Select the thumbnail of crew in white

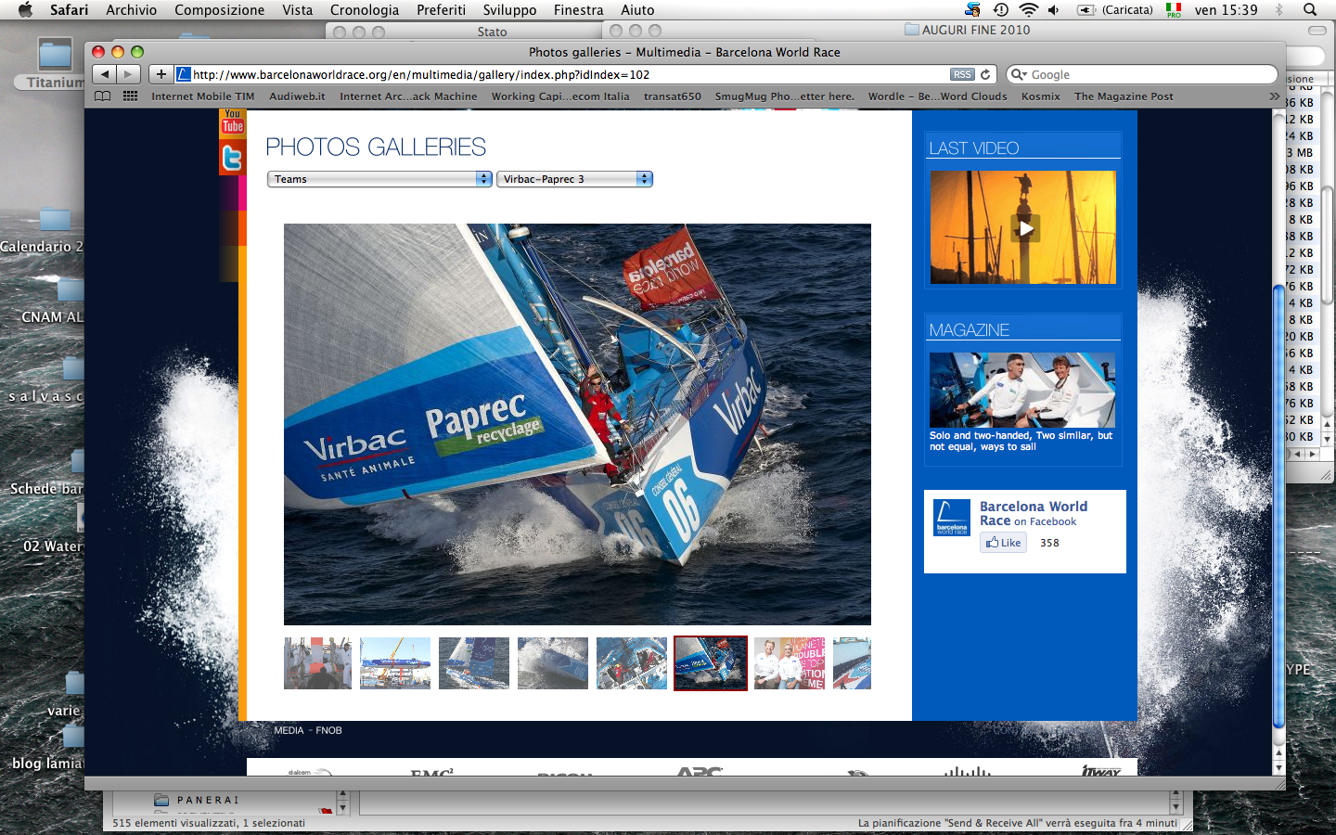pos(317,663)
